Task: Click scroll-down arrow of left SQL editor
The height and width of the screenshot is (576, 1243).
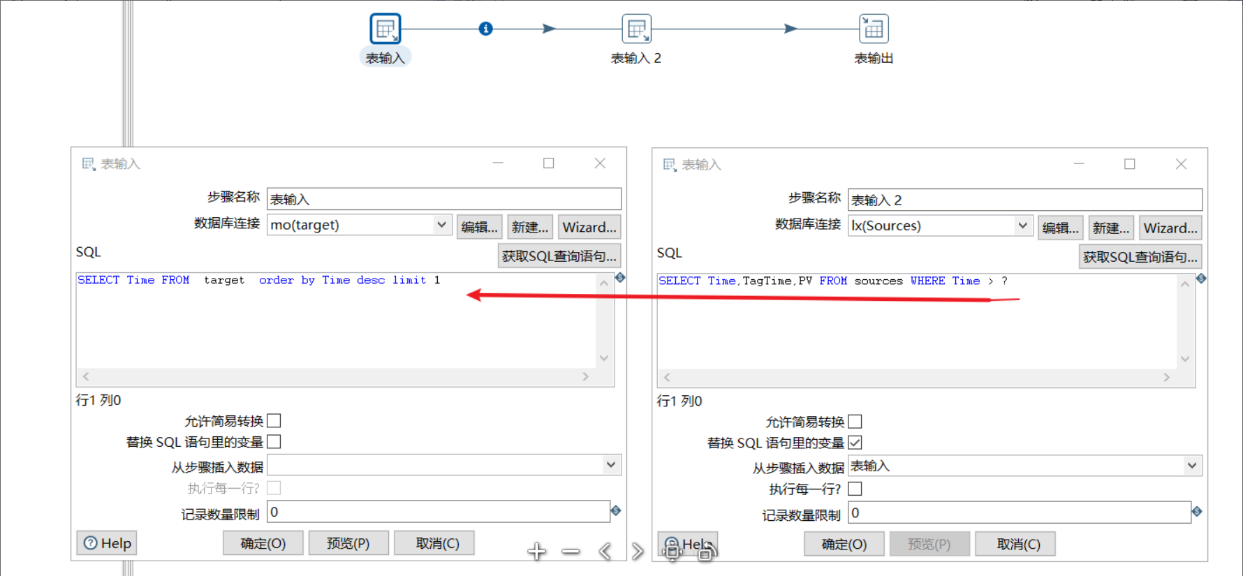Action: click(x=604, y=358)
